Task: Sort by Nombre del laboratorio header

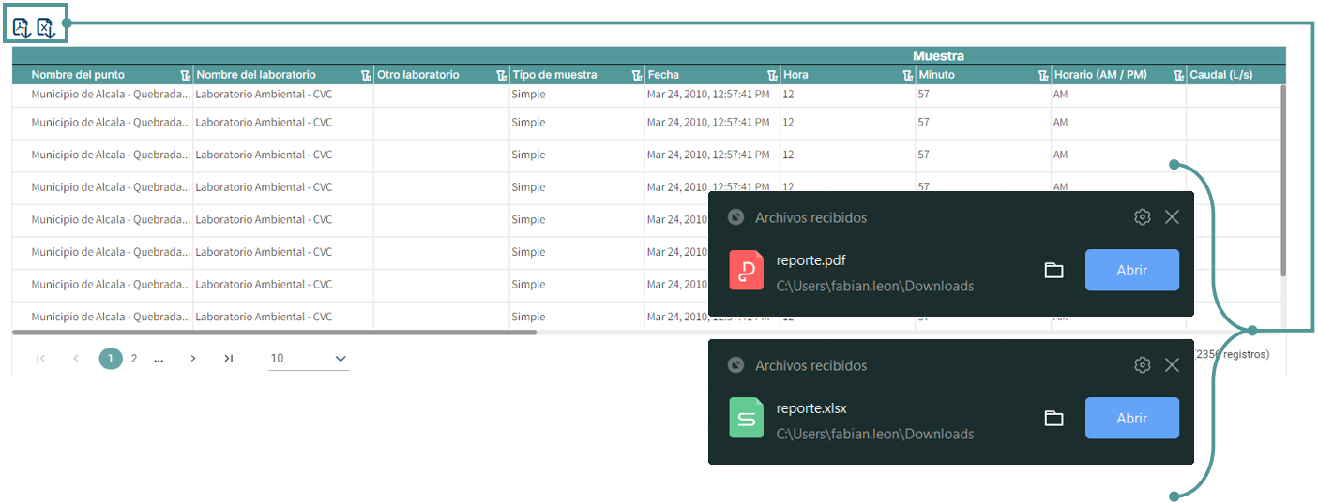Action: [x=256, y=75]
